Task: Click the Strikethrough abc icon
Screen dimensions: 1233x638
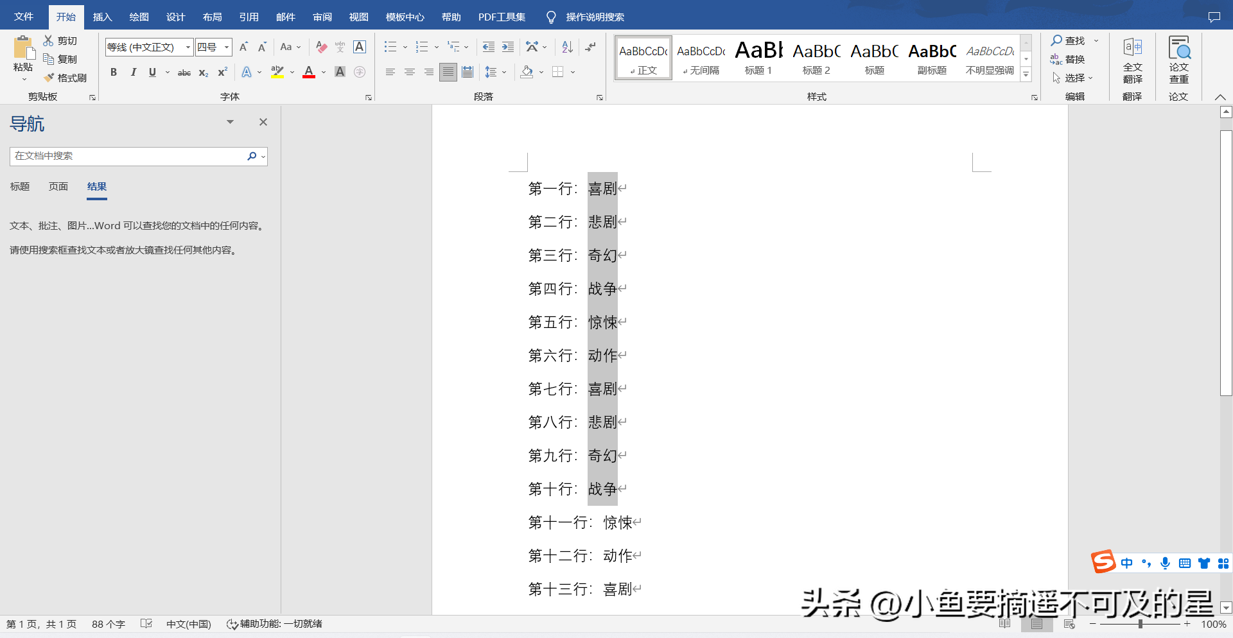Action: [x=184, y=72]
